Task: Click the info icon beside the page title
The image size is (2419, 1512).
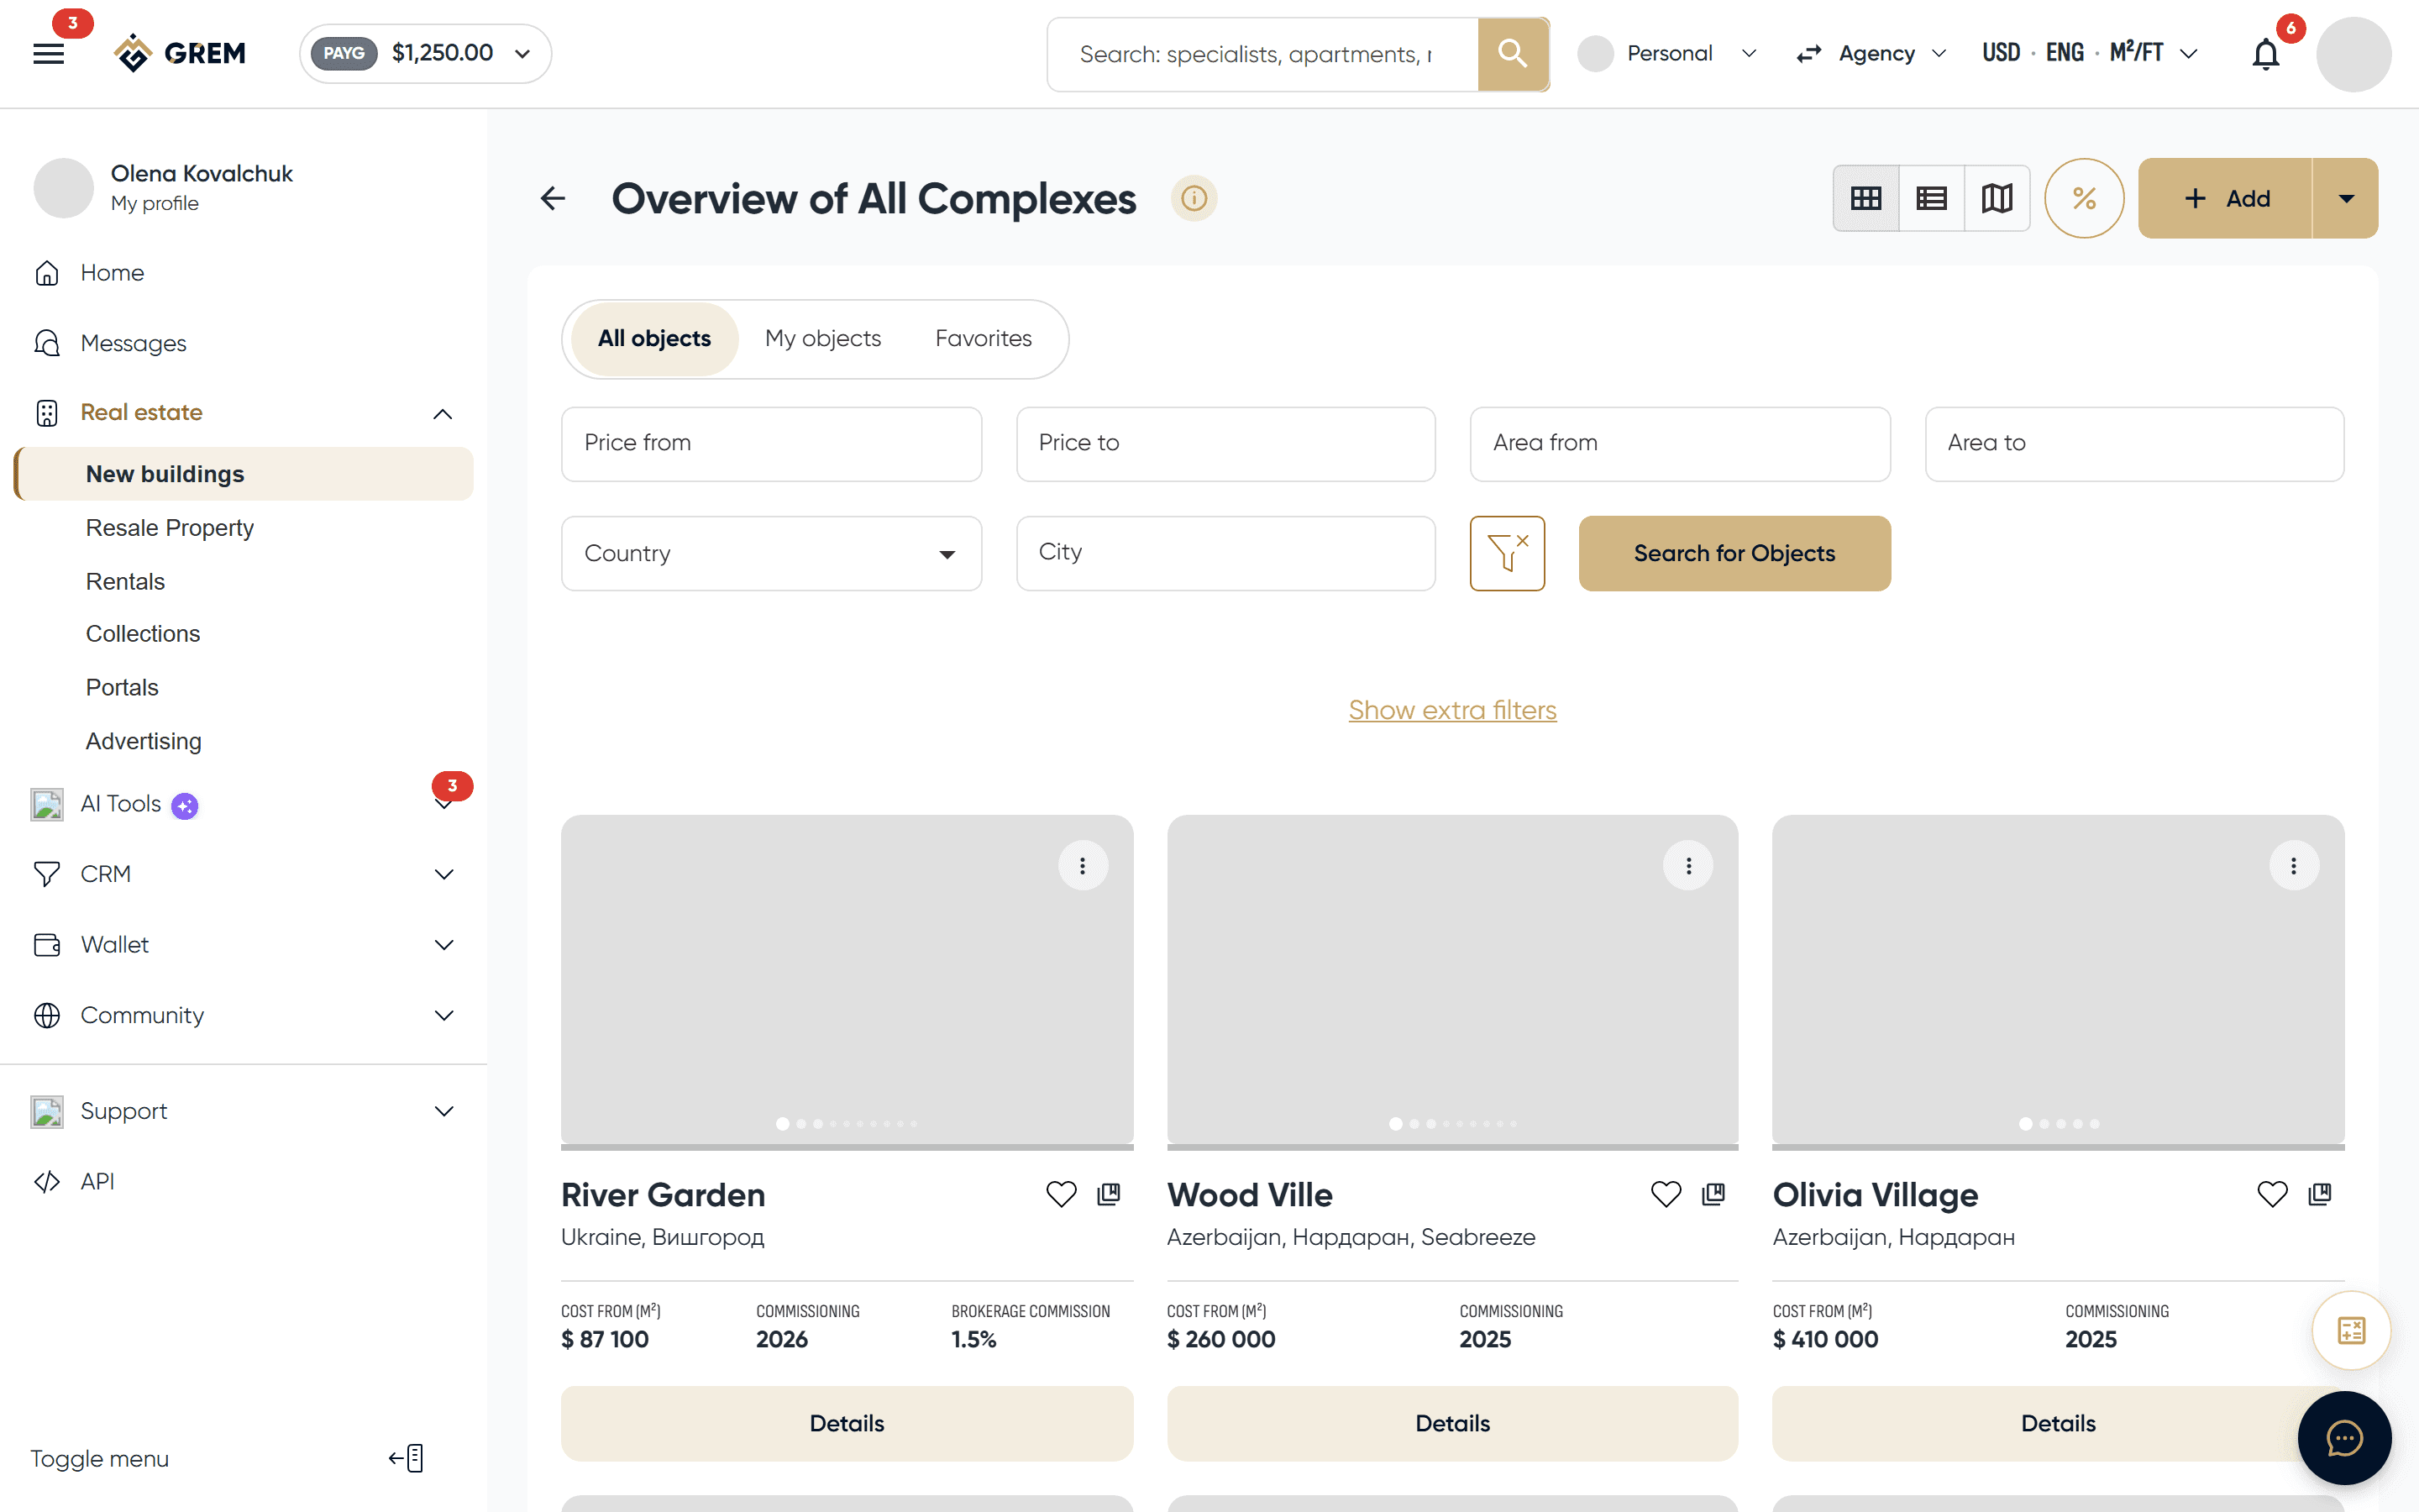Action: 1194,198
